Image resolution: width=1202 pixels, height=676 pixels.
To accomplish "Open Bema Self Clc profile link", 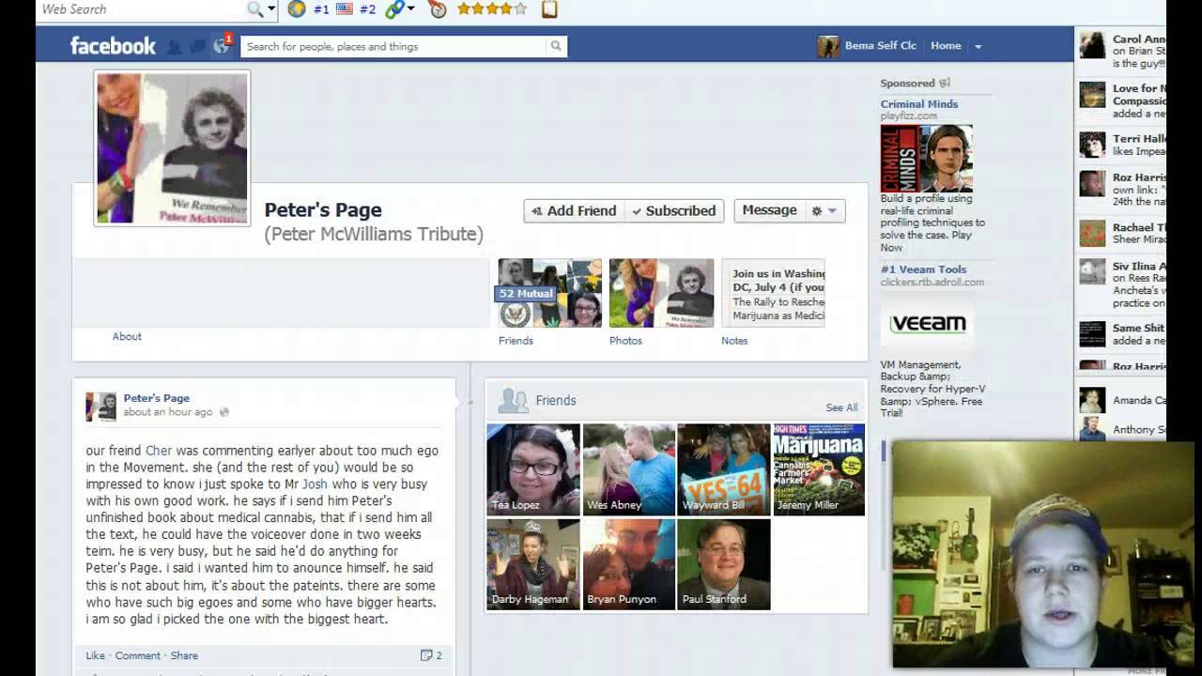I will click(x=880, y=46).
